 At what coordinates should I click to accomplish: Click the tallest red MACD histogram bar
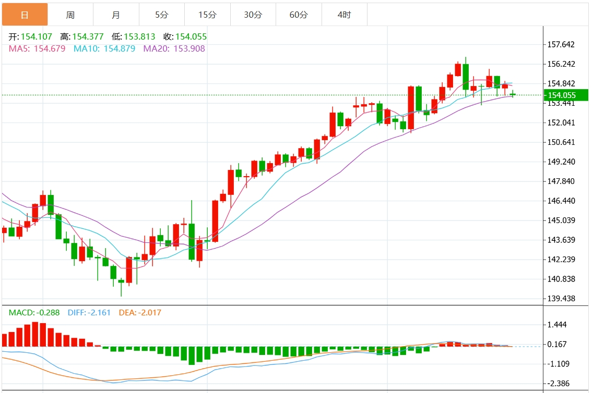point(35,335)
